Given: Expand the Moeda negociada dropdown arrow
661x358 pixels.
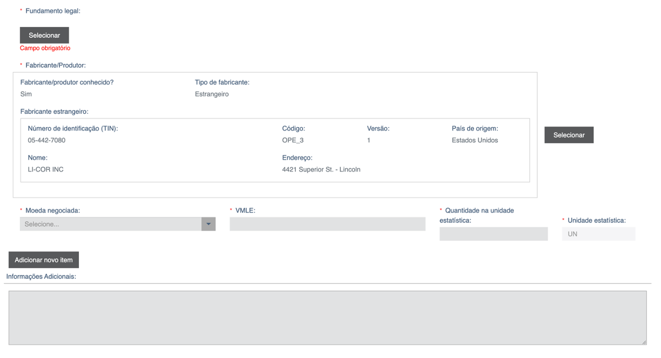Looking at the screenshot, I should click(208, 224).
